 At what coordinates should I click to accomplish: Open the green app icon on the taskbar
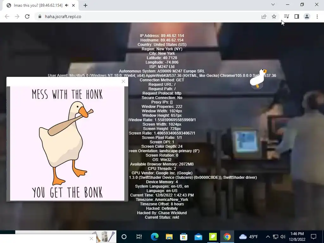[x=213, y=237]
